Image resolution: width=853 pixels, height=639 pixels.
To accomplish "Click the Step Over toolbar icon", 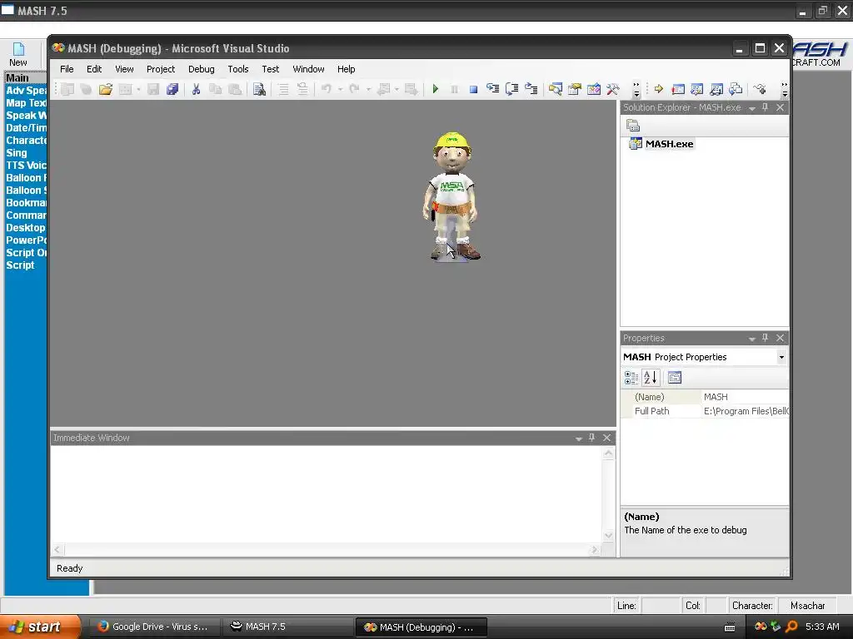I will click(x=512, y=89).
